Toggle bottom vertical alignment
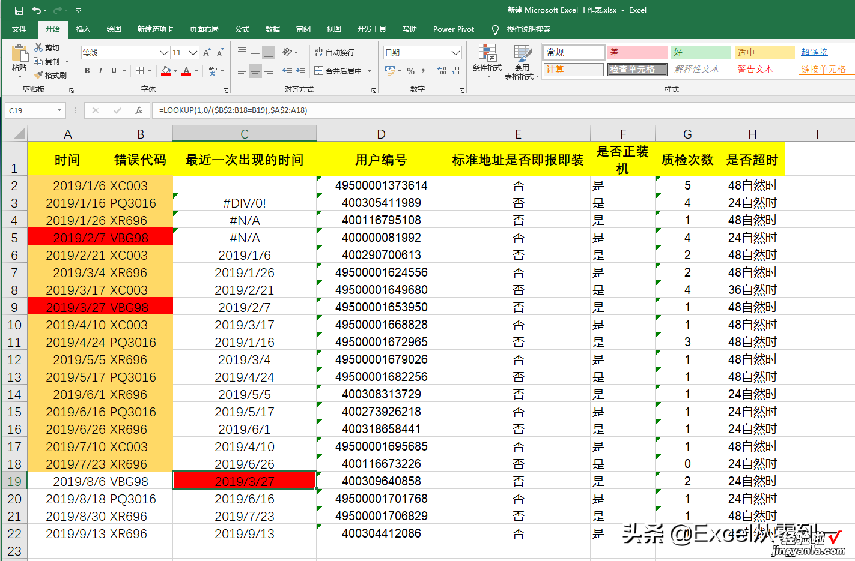The image size is (855, 561). (269, 52)
